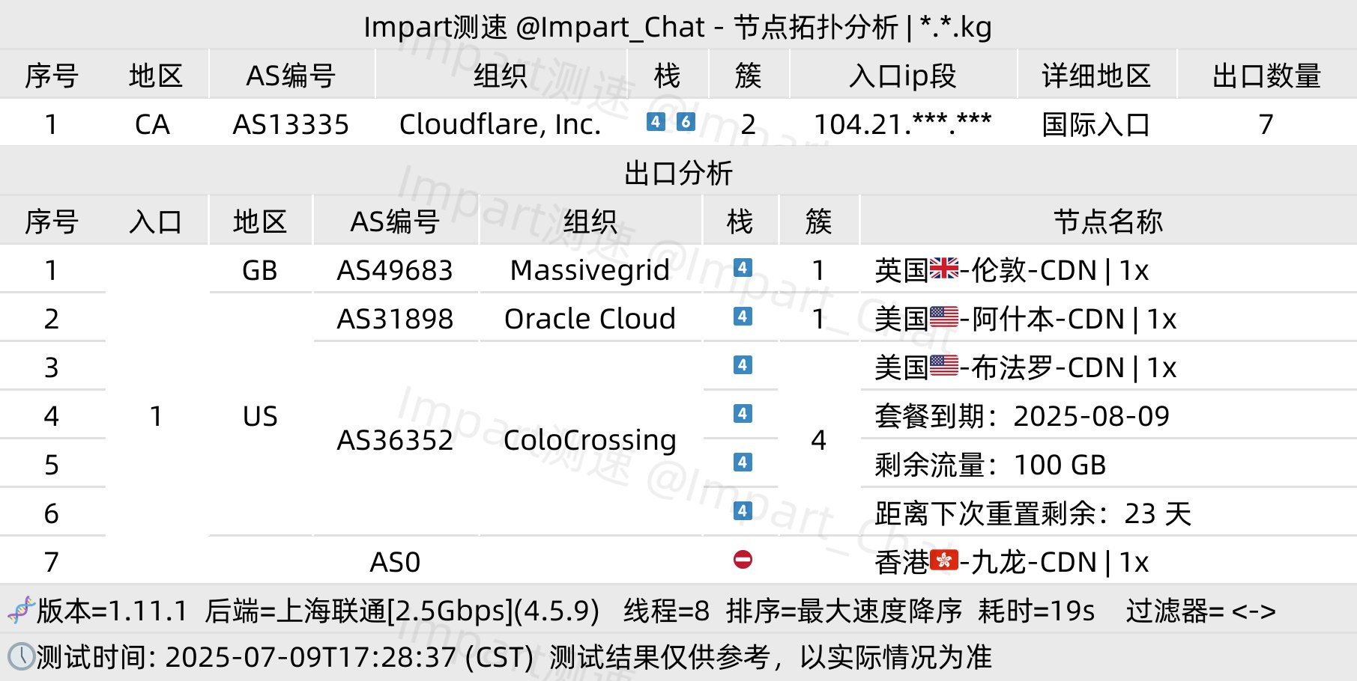The width and height of the screenshot is (1357, 681).
Task: Select the AS13335 entry cell
Action: coord(291,124)
